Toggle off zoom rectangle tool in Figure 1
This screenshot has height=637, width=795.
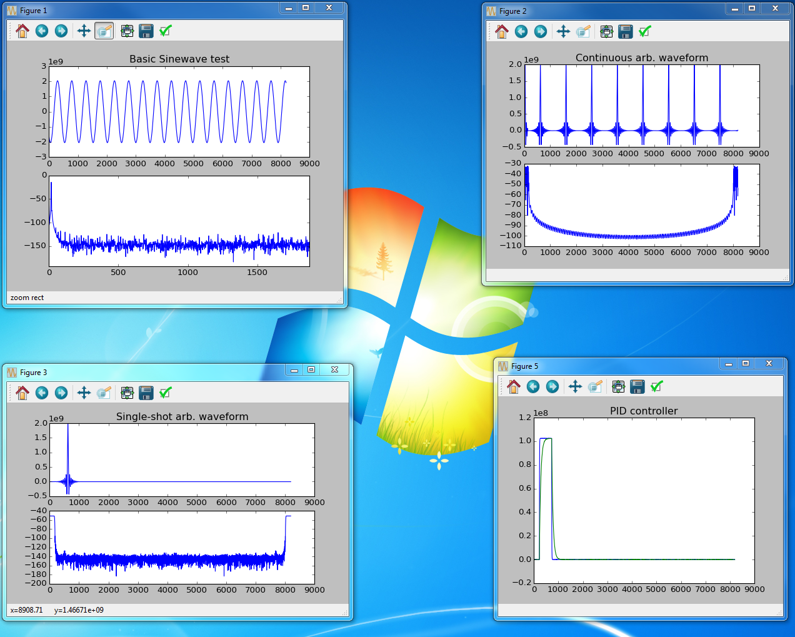tap(104, 31)
